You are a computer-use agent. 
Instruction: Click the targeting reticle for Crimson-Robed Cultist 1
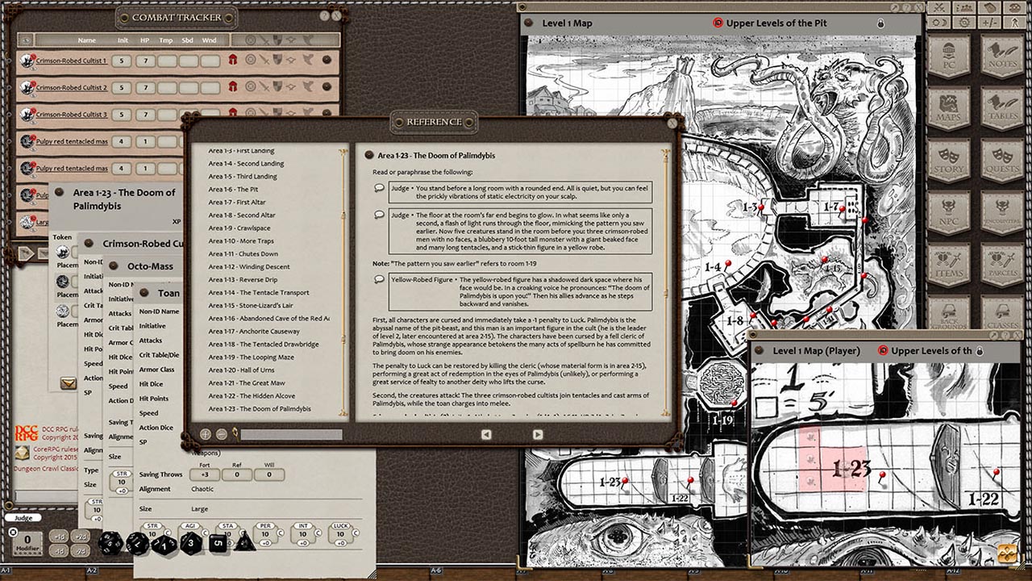click(251, 58)
